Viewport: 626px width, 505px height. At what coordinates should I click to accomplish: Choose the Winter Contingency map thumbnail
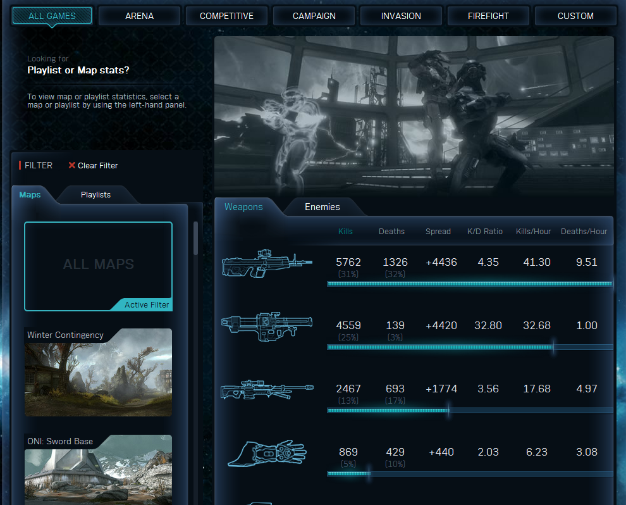(x=98, y=372)
